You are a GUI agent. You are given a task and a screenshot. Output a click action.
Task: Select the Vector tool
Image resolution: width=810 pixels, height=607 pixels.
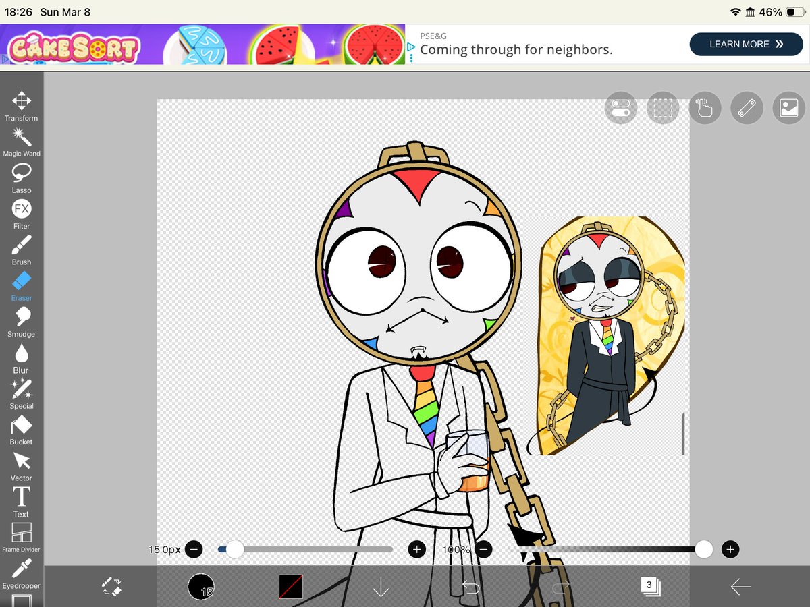click(22, 466)
